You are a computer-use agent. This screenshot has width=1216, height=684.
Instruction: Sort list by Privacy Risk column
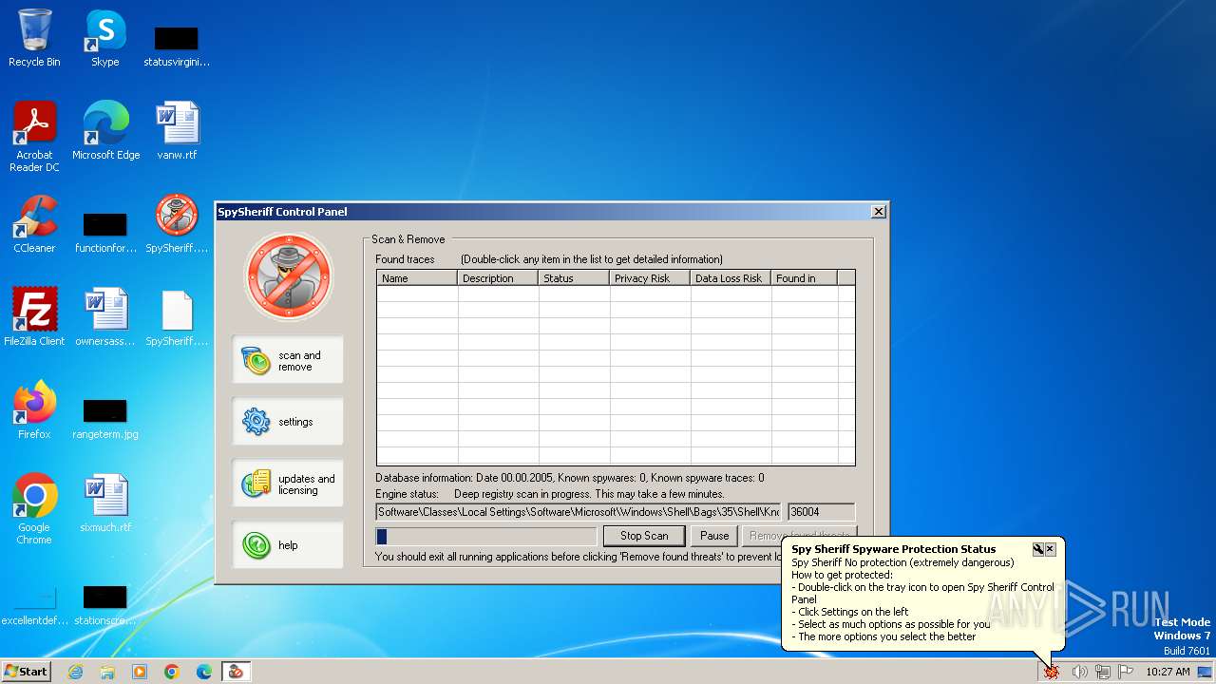pyautogui.click(x=650, y=278)
